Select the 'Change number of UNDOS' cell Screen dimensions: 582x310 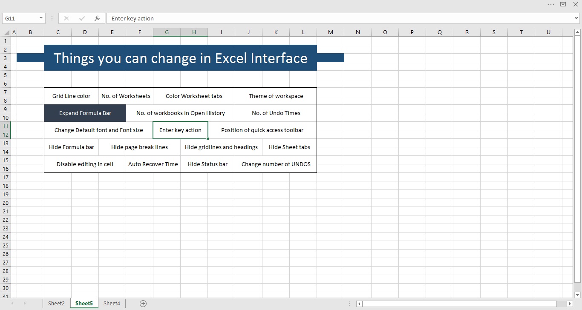276,164
